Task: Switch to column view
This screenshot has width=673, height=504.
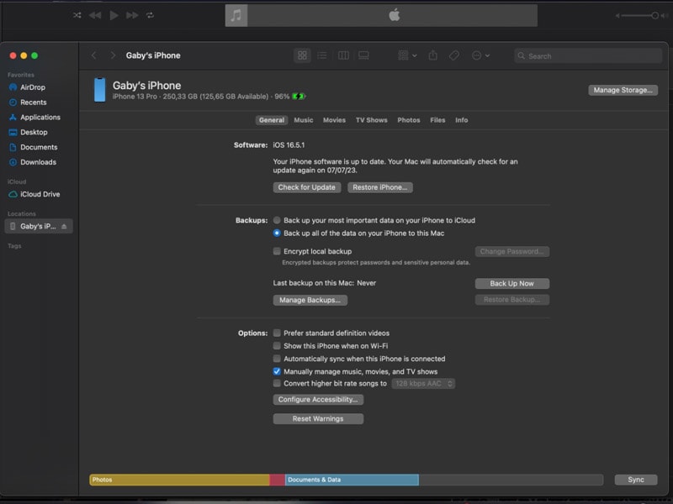Action: pos(343,55)
